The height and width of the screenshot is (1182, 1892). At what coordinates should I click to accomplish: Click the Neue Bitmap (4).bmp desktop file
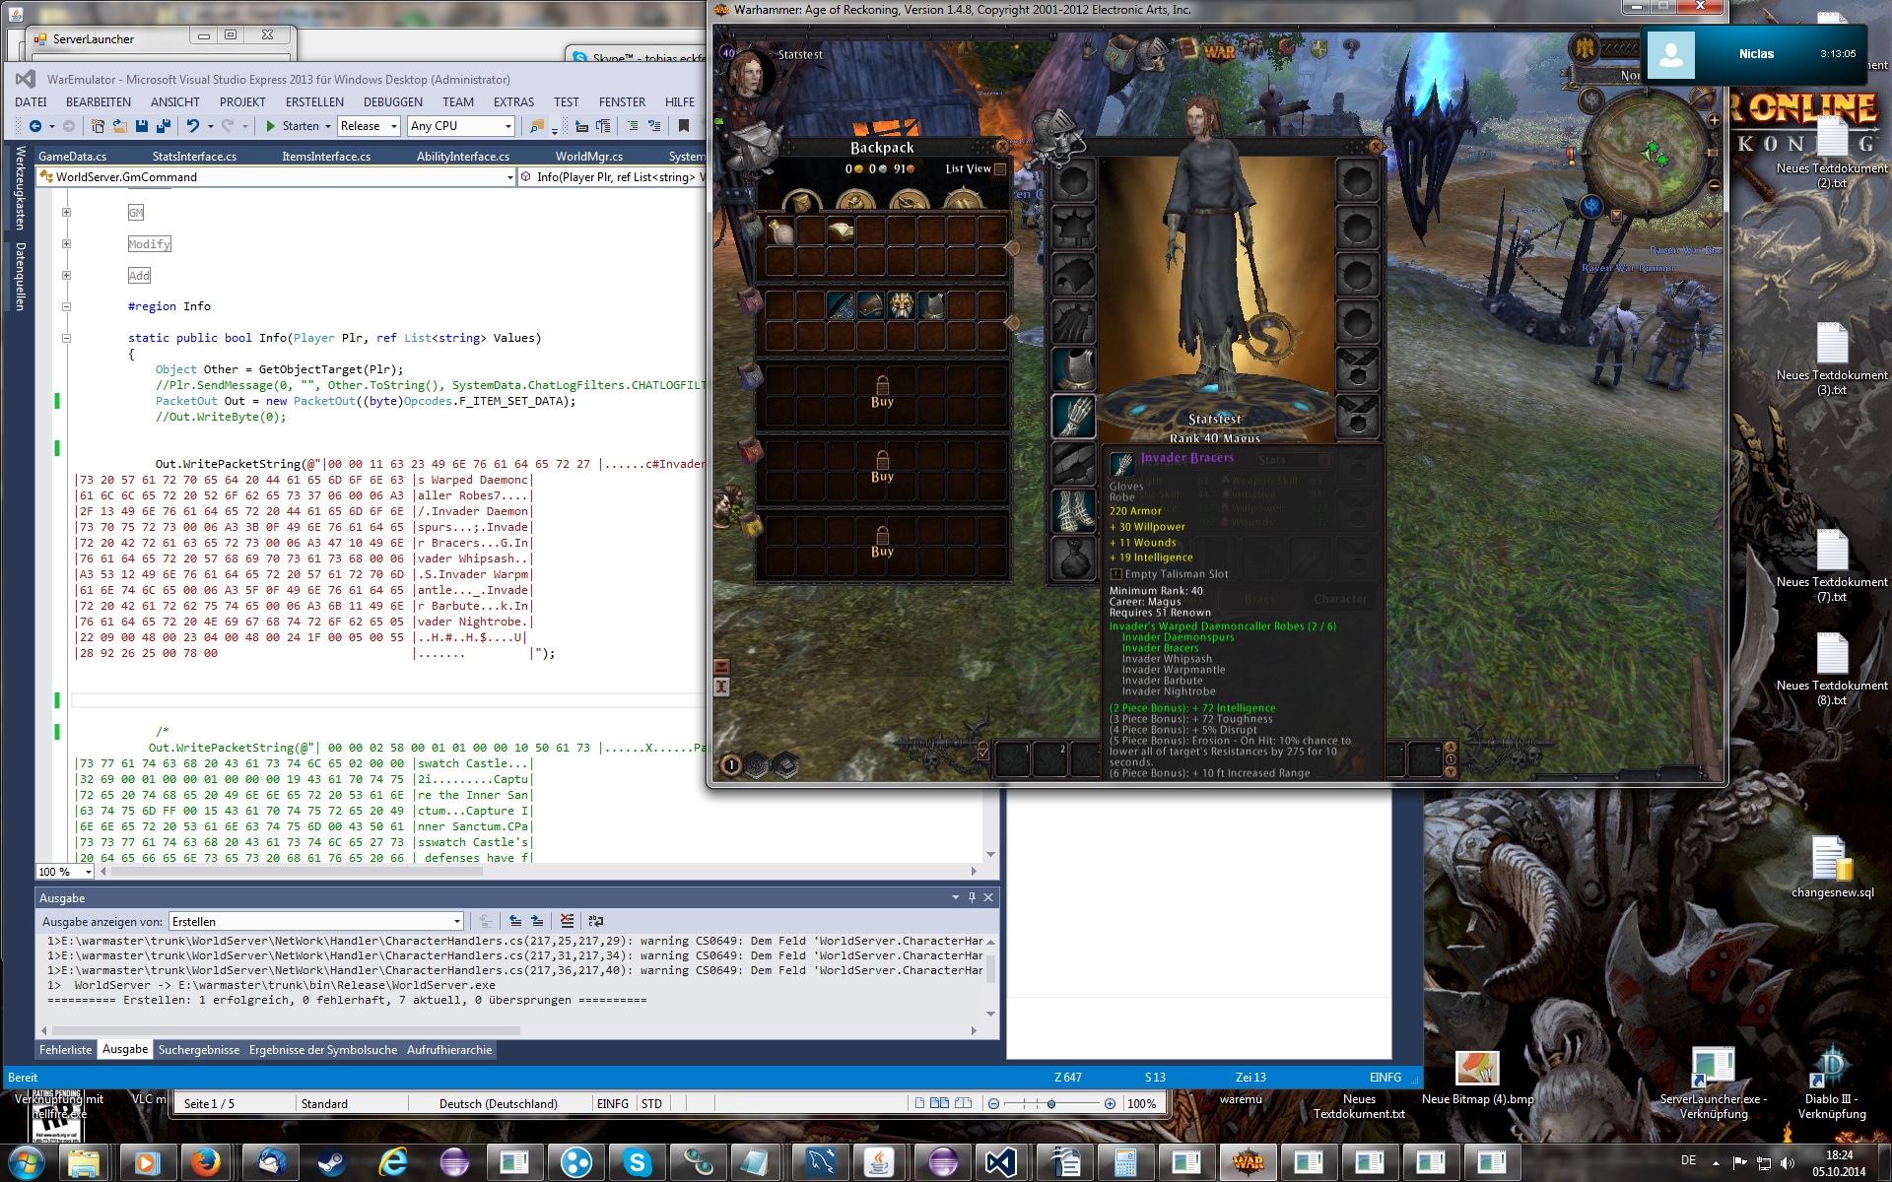(1477, 1080)
